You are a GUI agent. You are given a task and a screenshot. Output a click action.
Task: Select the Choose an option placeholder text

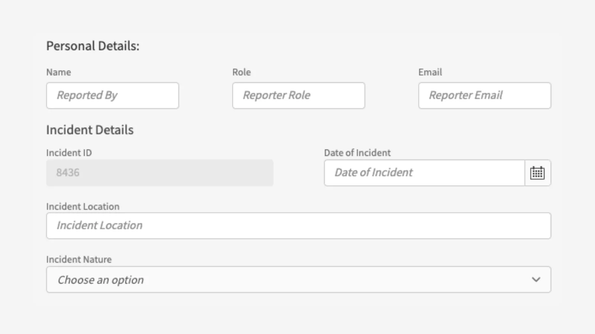(100, 280)
